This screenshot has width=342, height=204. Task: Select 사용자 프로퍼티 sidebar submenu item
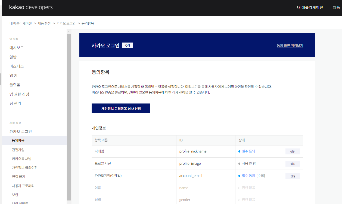23,186
